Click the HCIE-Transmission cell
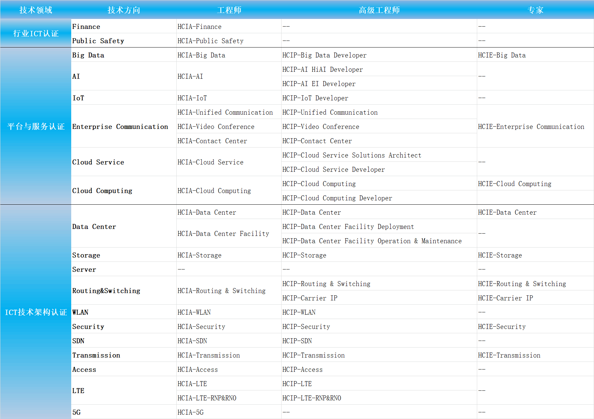Screen dimensions: 594x419 (509, 355)
